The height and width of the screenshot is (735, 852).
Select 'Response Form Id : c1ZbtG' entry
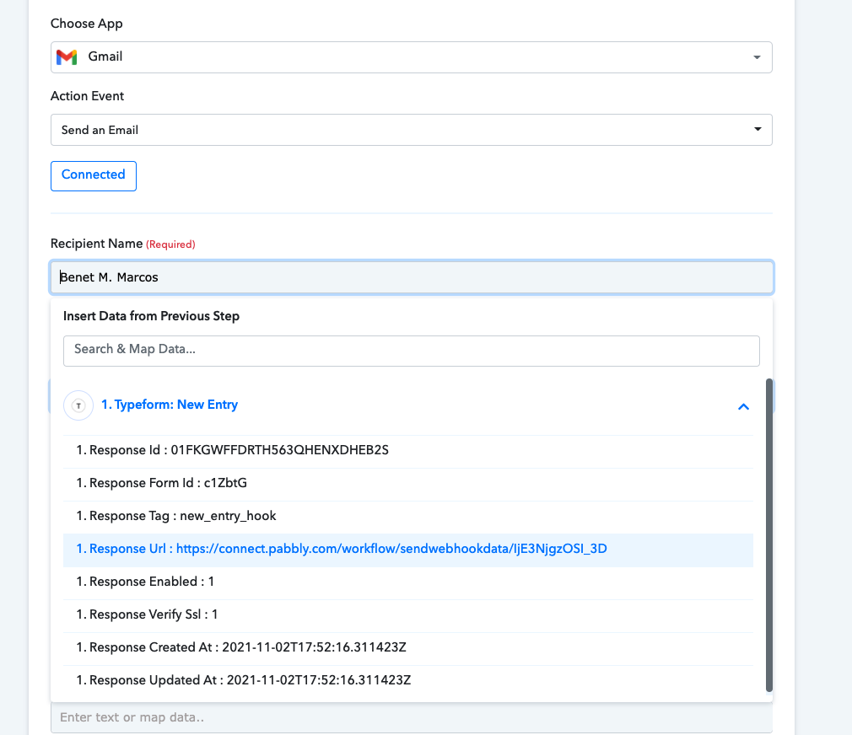click(408, 483)
